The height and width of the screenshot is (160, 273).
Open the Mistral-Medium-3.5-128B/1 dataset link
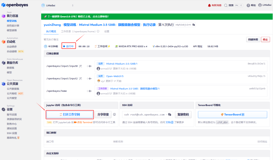pyautogui.click(x=122, y=64)
